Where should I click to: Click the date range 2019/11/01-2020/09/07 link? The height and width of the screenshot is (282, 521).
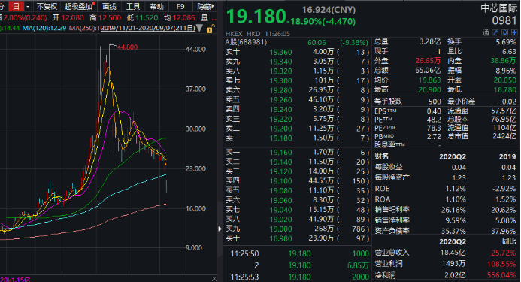pos(148,28)
